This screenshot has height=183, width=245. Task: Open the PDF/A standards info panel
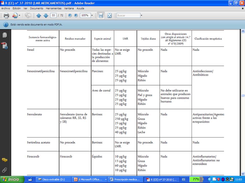coord(5,46)
